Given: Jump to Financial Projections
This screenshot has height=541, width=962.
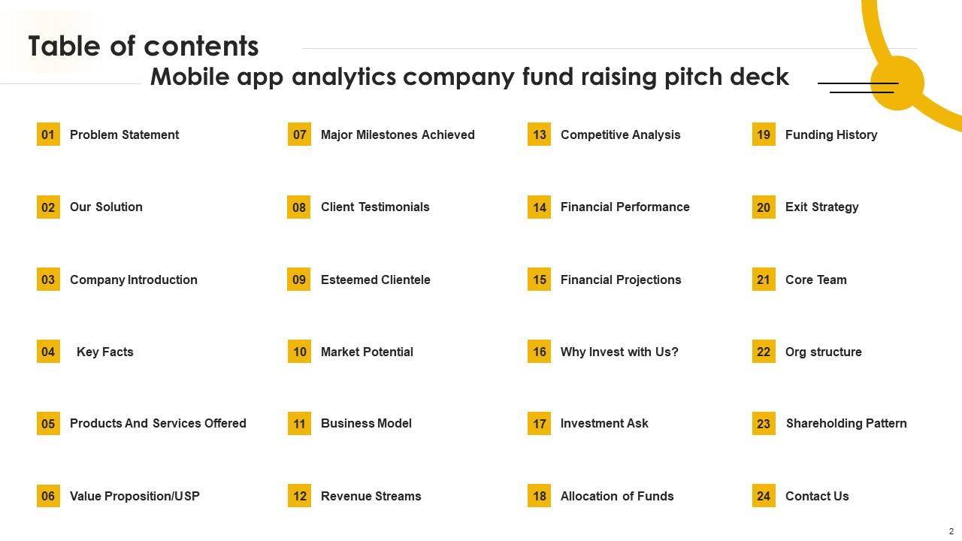Looking at the screenshot, I should pyautogui.click(x=621, y=280).
